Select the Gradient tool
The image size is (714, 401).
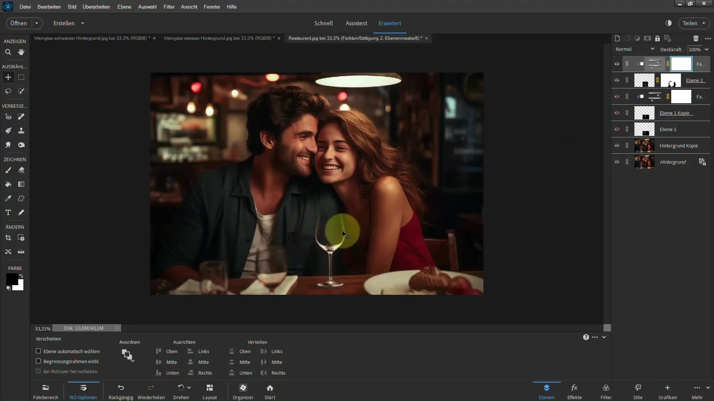[21, 185]
